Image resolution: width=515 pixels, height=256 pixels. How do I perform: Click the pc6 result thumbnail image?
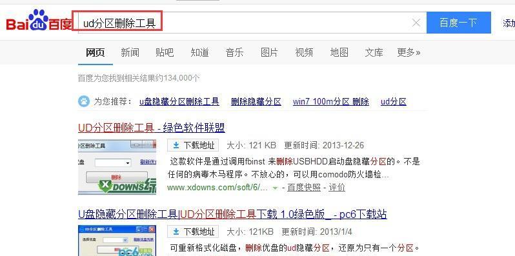[x=117, y=241]
